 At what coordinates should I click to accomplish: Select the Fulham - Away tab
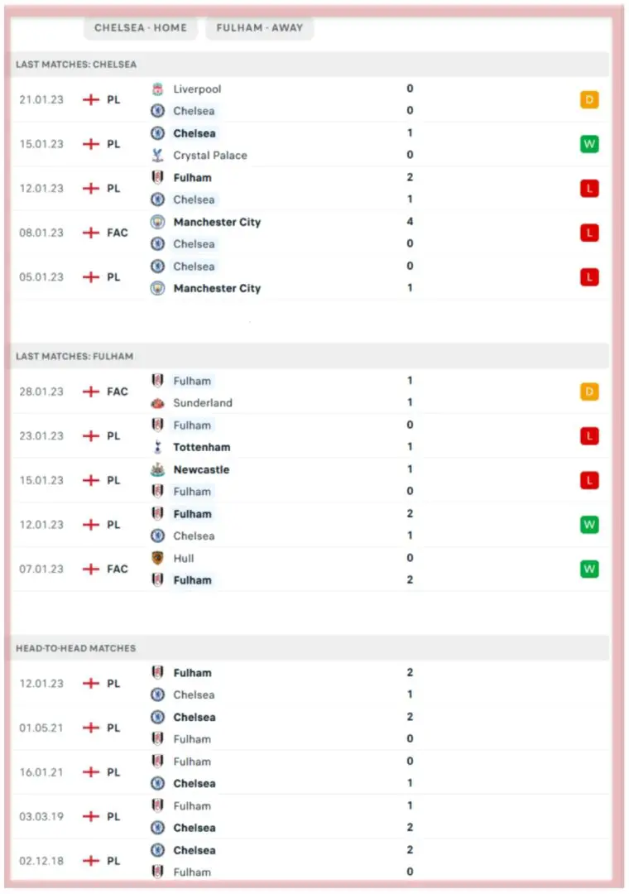pyautogui.click(x=260, y=27)
